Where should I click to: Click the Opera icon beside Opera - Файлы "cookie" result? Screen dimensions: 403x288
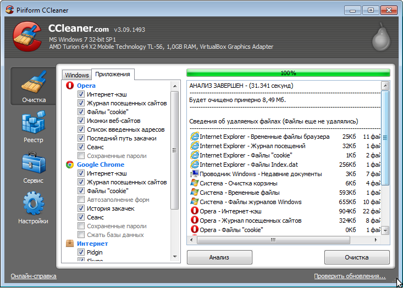(x=195, y=229)
